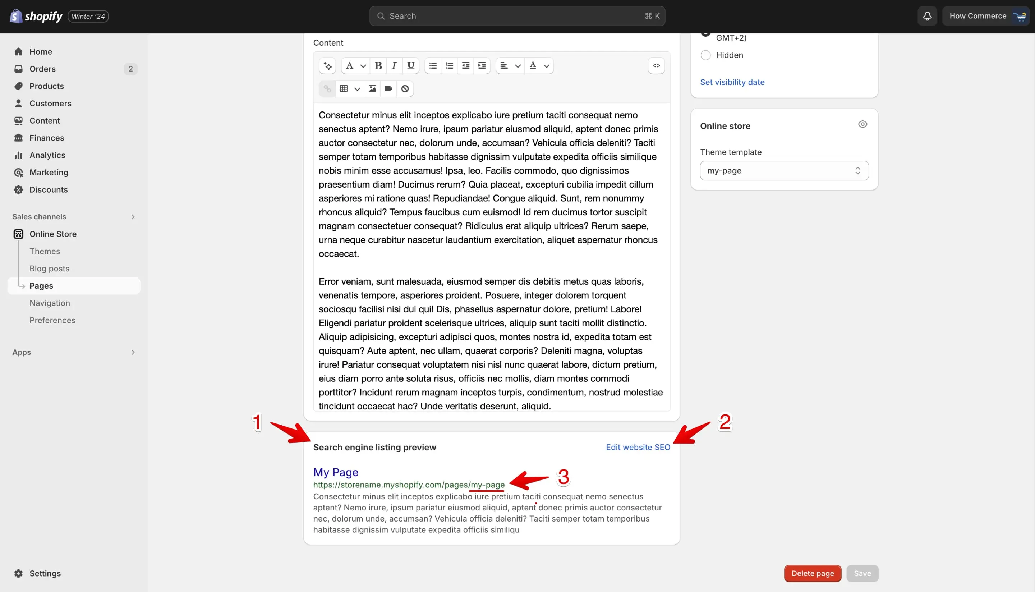Click the Set visibility date link
The height and width of the screenshot is (592, 1035).
click(732, 82)
